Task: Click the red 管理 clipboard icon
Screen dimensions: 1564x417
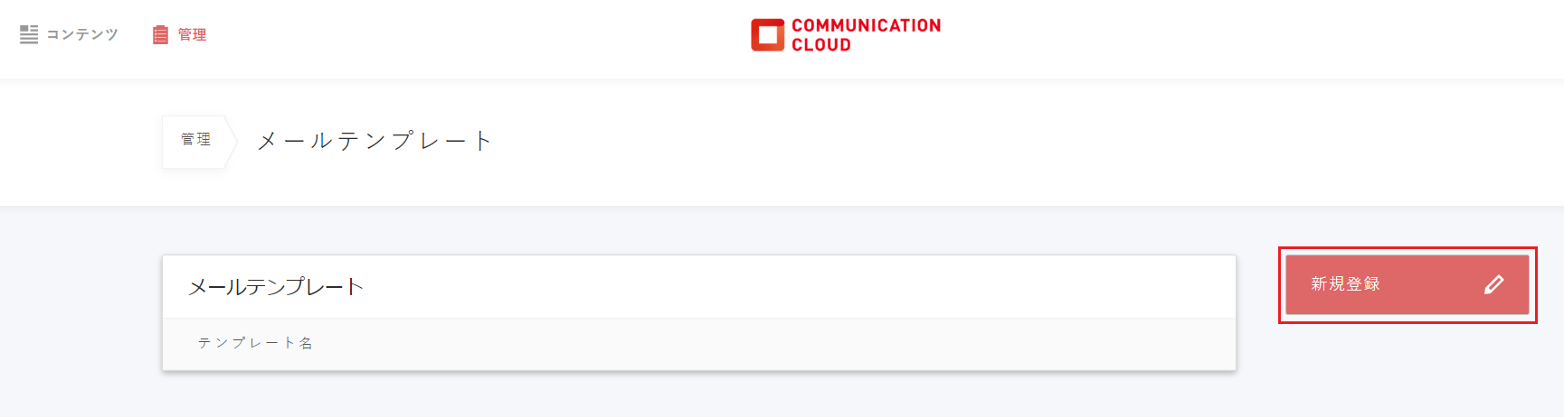Action: point(160,34)
